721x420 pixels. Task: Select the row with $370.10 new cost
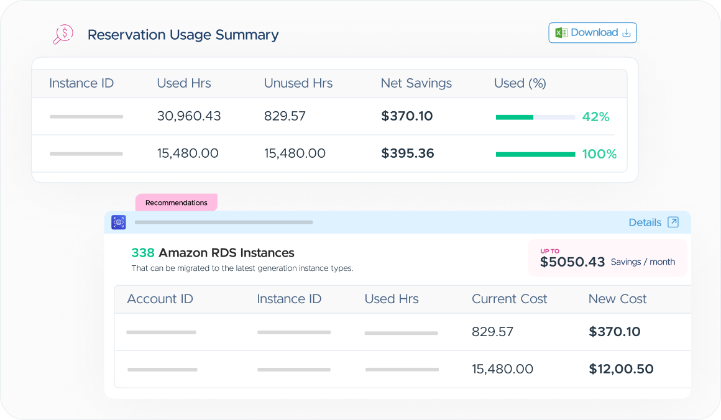click(402, 332)
